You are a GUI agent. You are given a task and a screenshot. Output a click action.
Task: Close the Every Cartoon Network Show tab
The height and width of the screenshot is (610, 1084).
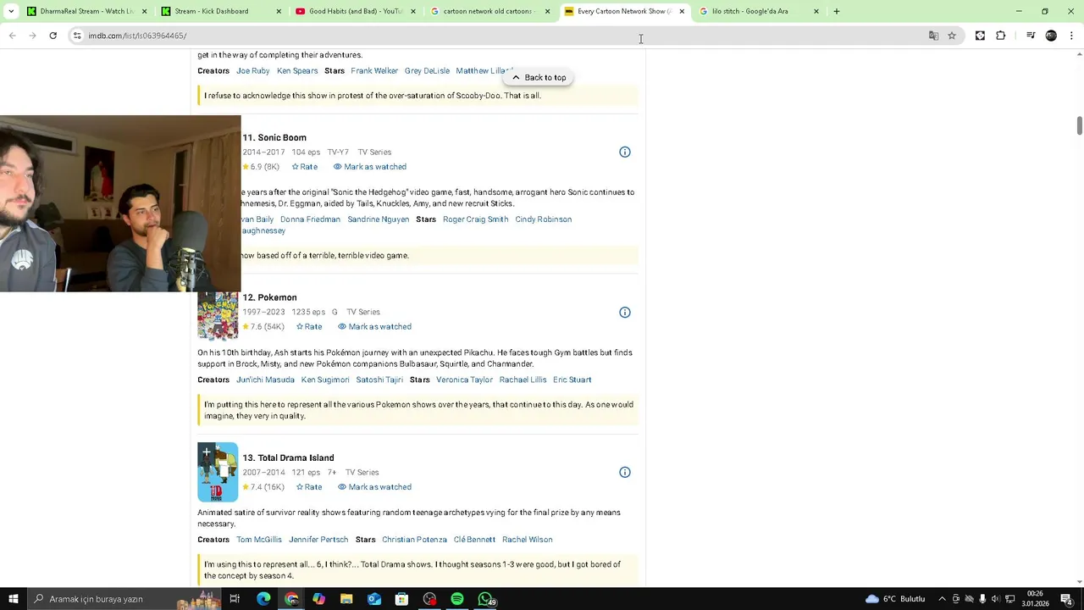(x=682, y=11)
